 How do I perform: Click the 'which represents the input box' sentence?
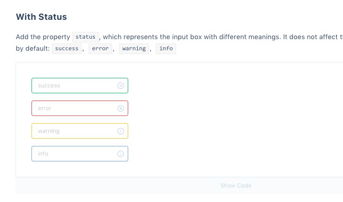[x=152, y=37]
